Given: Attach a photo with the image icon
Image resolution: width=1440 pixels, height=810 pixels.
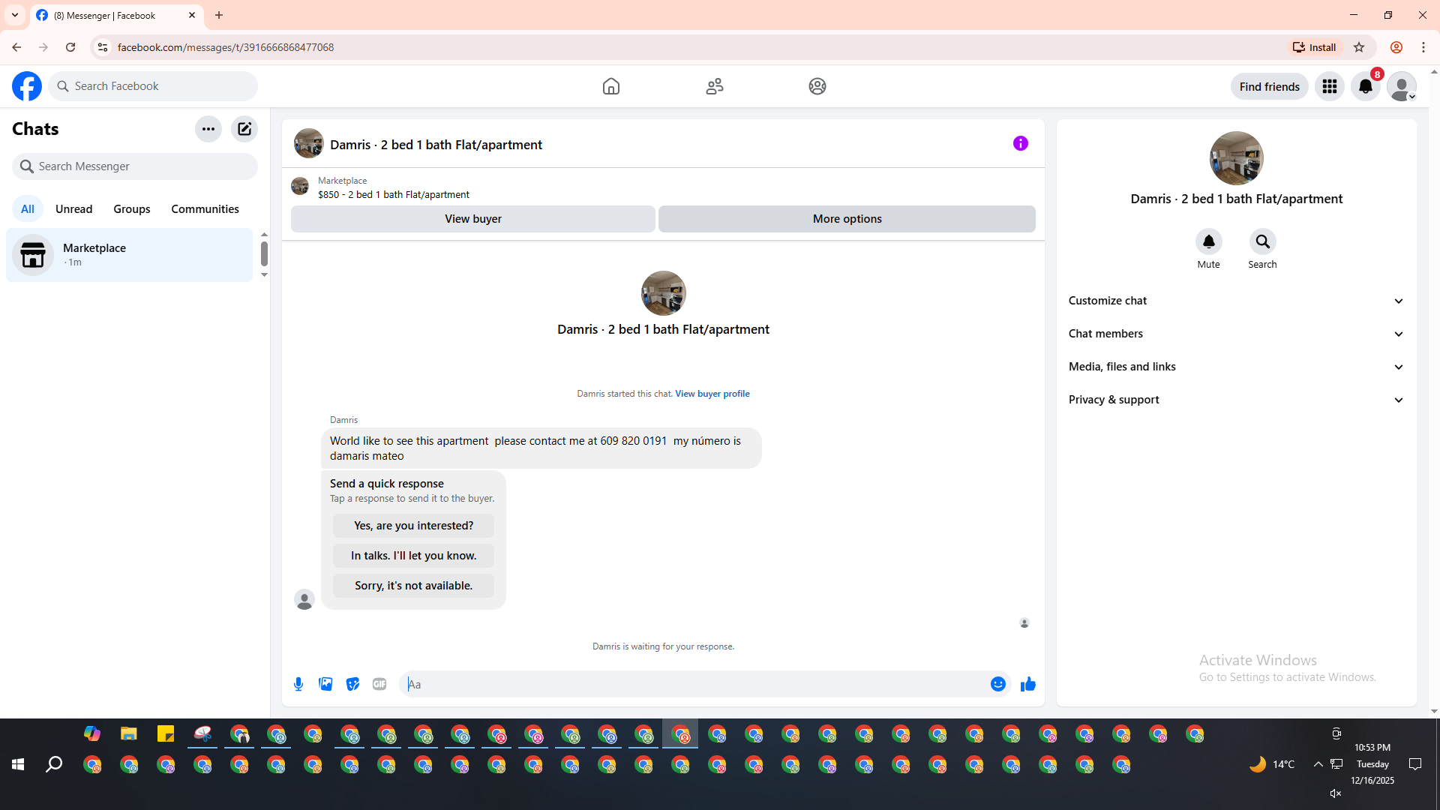Looking at the screenshot, I should coord(325,684).
